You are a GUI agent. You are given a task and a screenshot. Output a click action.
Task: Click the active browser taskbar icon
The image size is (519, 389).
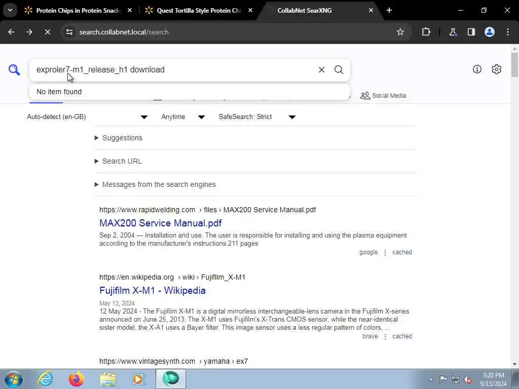click(170, 379)
